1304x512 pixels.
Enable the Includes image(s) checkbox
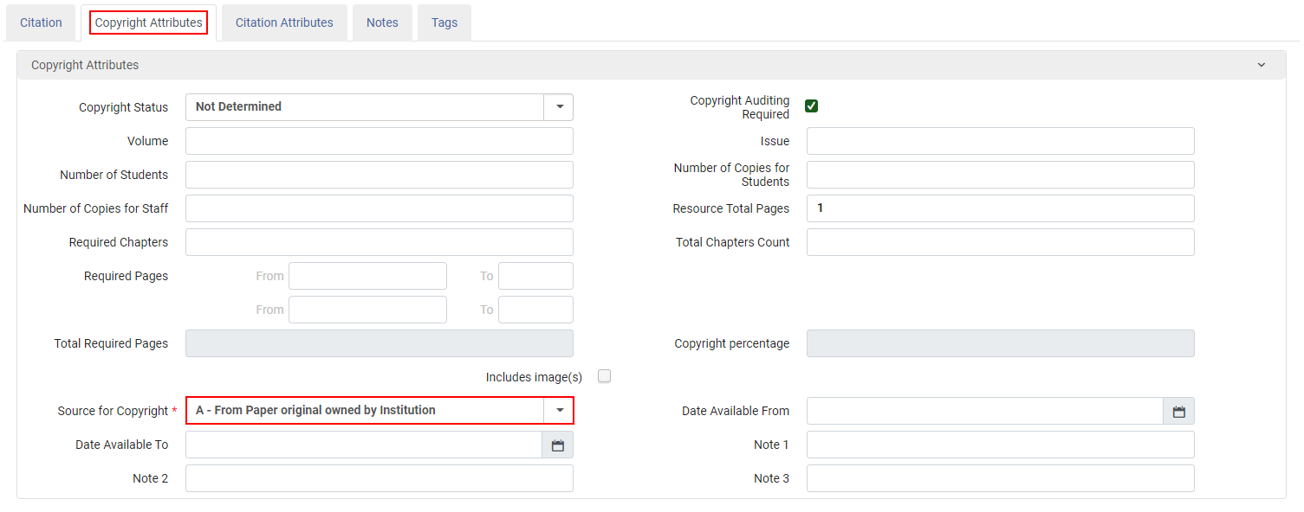605,376
